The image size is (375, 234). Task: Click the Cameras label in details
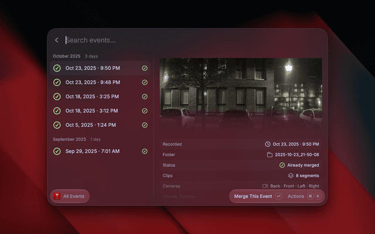pos(172,186)
